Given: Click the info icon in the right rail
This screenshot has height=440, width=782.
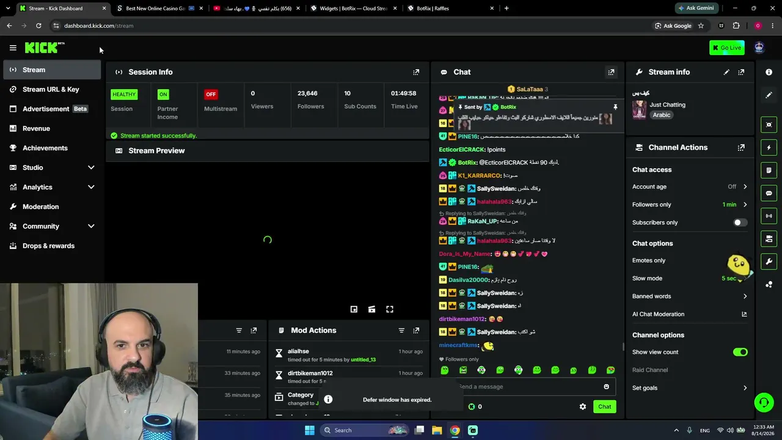Looking at the screenshot, I should (x=769, y=72).
